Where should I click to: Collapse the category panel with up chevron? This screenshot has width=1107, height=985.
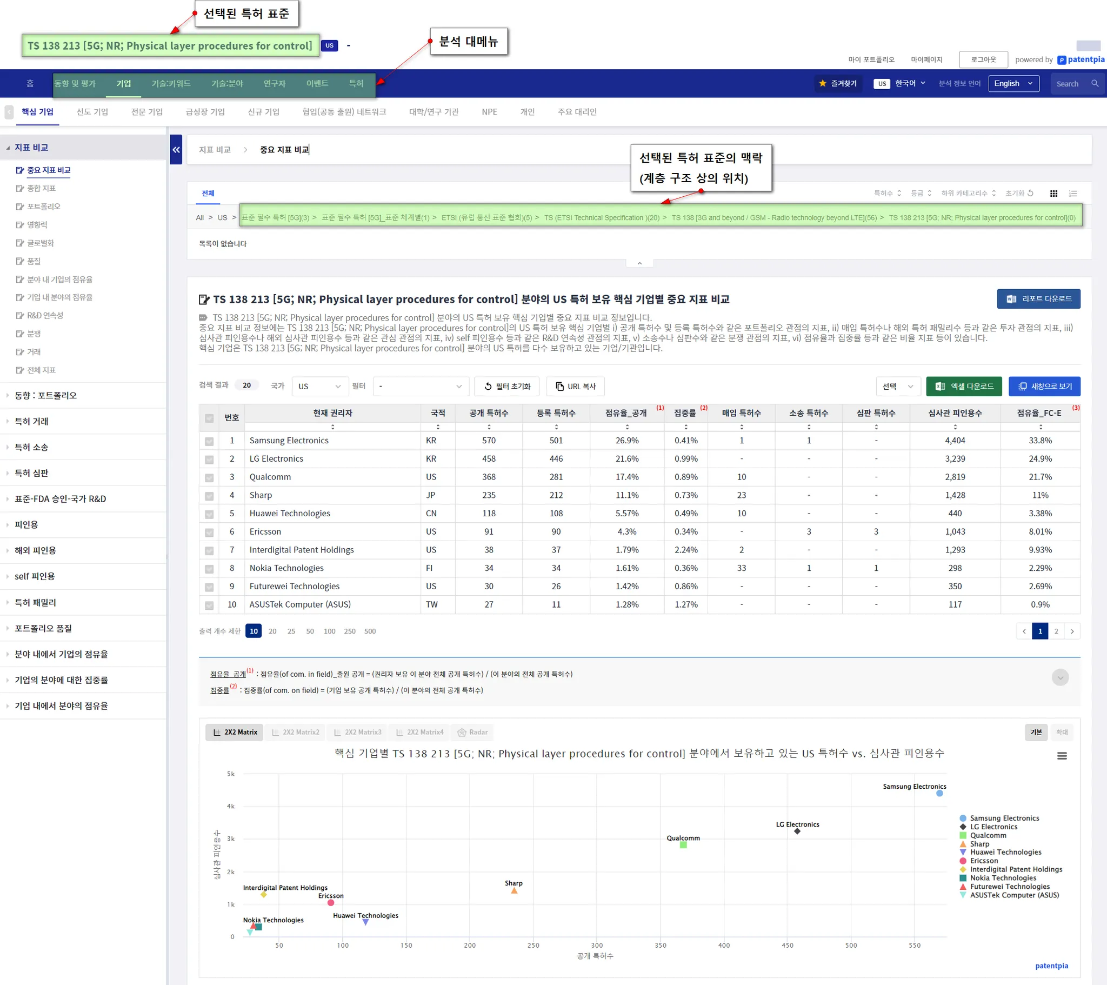[639, 263]
